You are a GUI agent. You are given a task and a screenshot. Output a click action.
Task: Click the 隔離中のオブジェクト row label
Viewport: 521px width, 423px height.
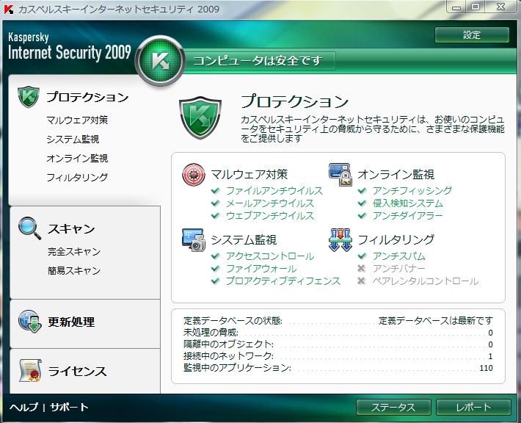[228, 344]
